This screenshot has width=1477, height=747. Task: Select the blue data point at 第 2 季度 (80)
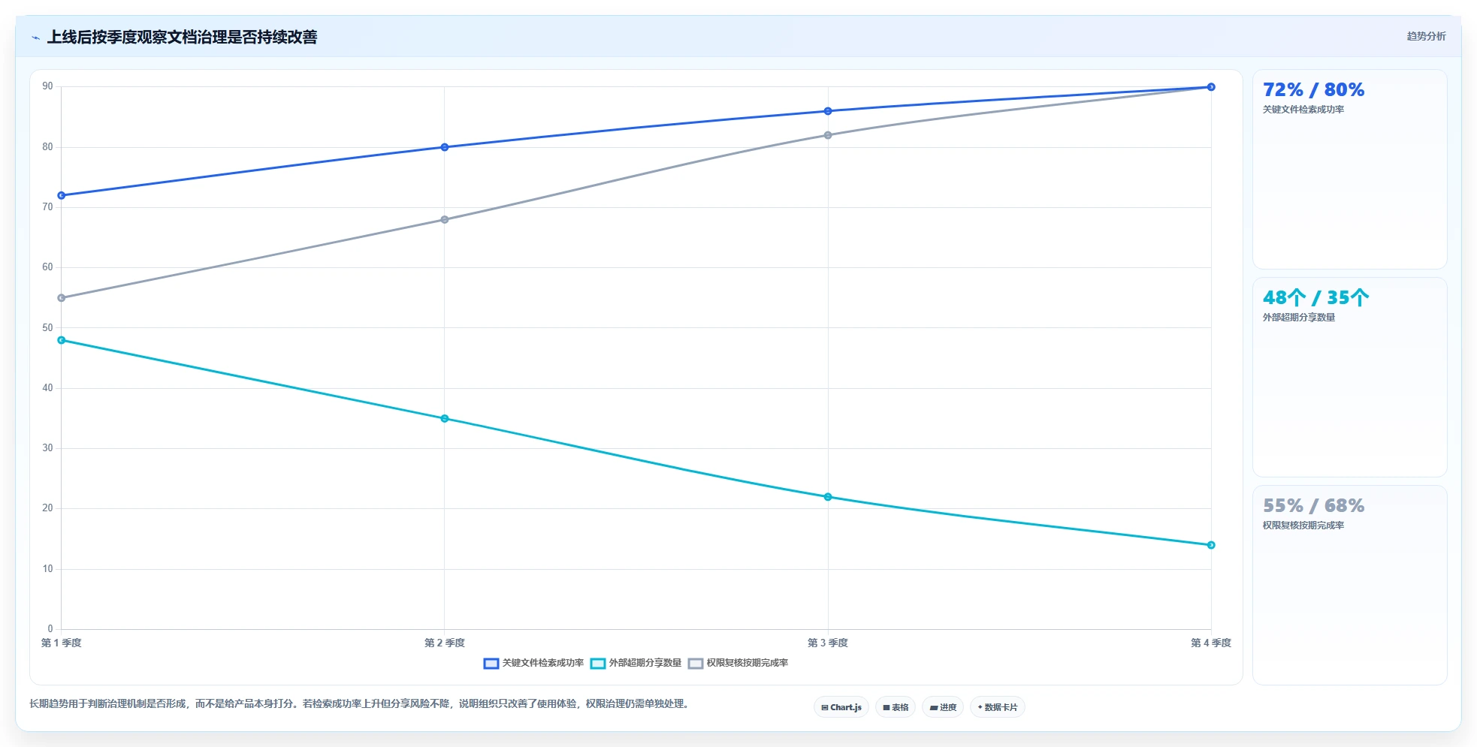[445, 147]
